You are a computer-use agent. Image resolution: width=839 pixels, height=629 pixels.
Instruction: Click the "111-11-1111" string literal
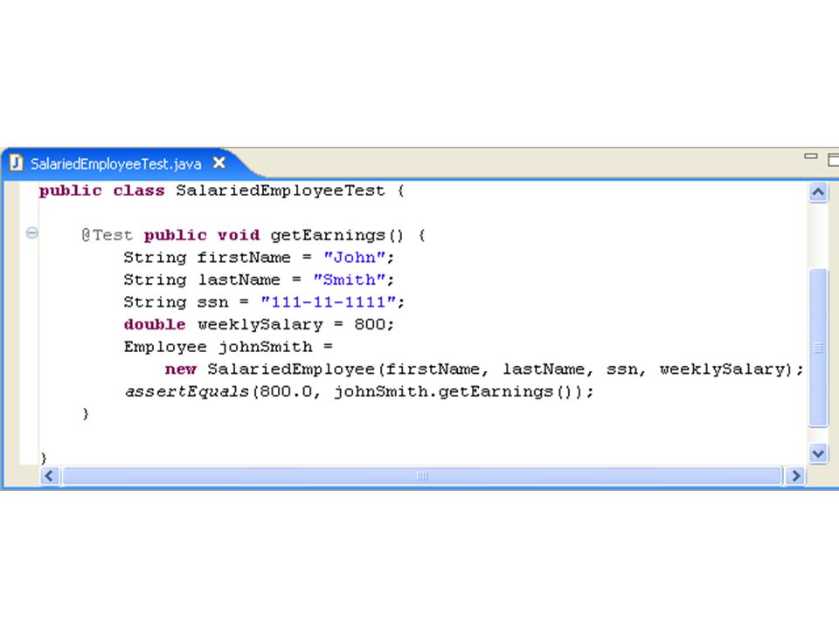point(328,302)
